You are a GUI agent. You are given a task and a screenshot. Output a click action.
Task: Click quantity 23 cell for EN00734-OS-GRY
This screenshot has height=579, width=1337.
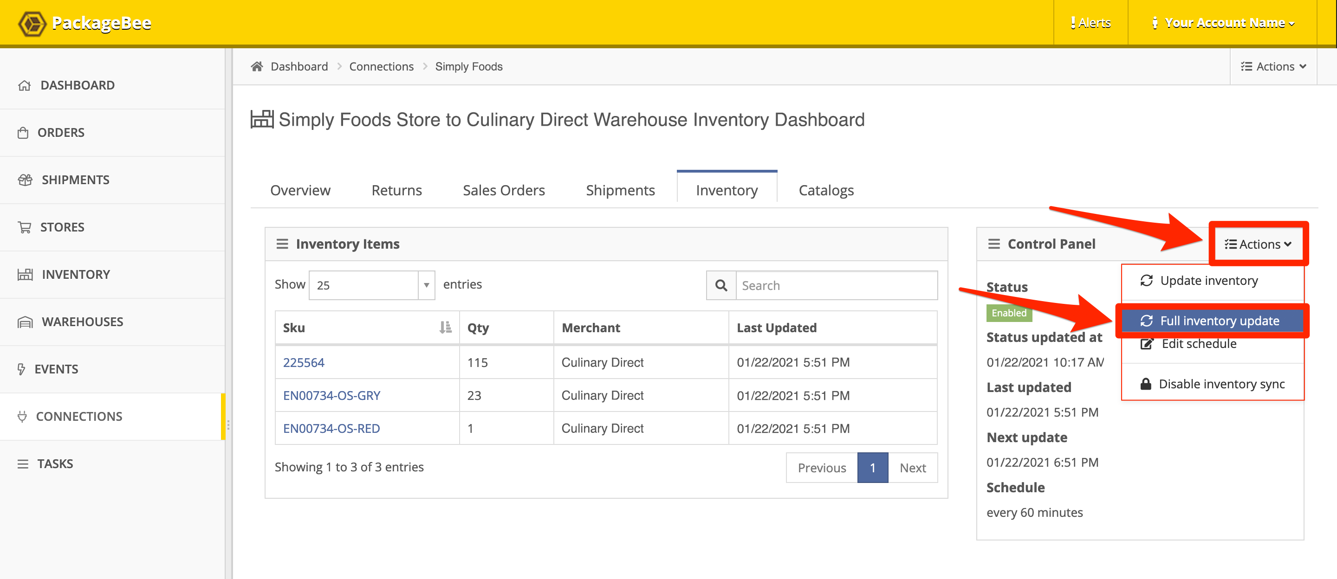coord(506,395)
